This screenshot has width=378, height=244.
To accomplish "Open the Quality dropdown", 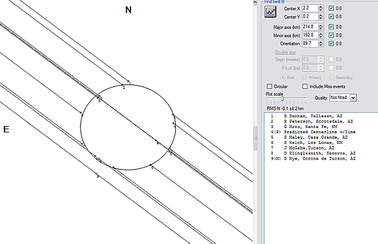I will coord(353,98).
